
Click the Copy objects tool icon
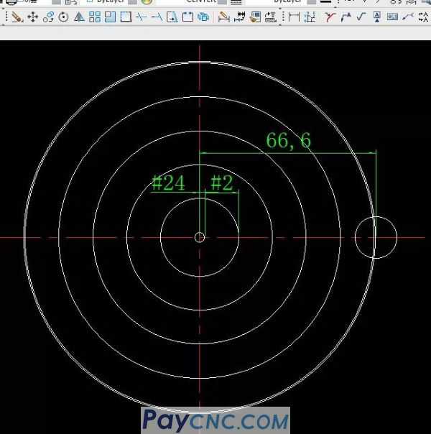(48, 17)
